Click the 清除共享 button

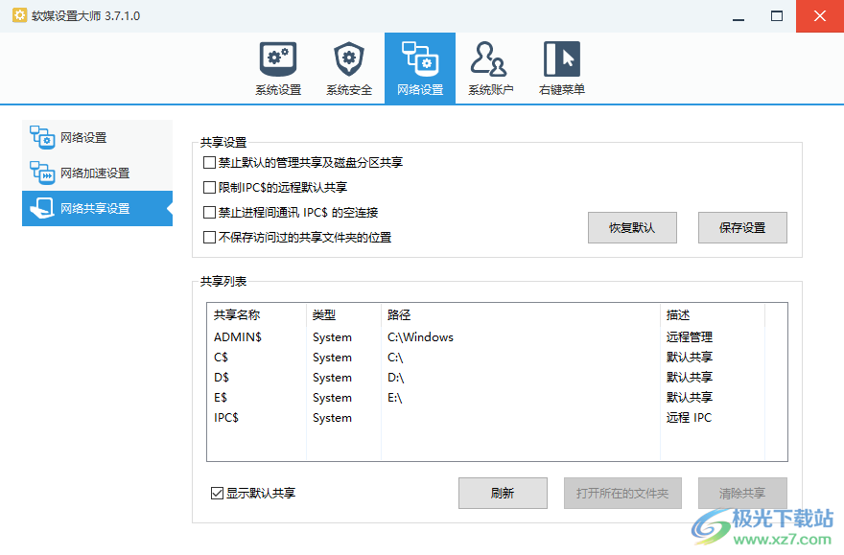742,493
